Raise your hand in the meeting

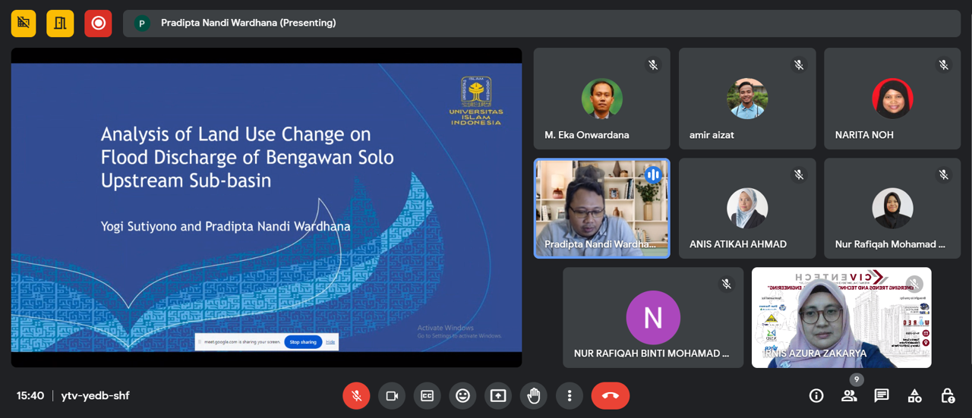[534, 395]
